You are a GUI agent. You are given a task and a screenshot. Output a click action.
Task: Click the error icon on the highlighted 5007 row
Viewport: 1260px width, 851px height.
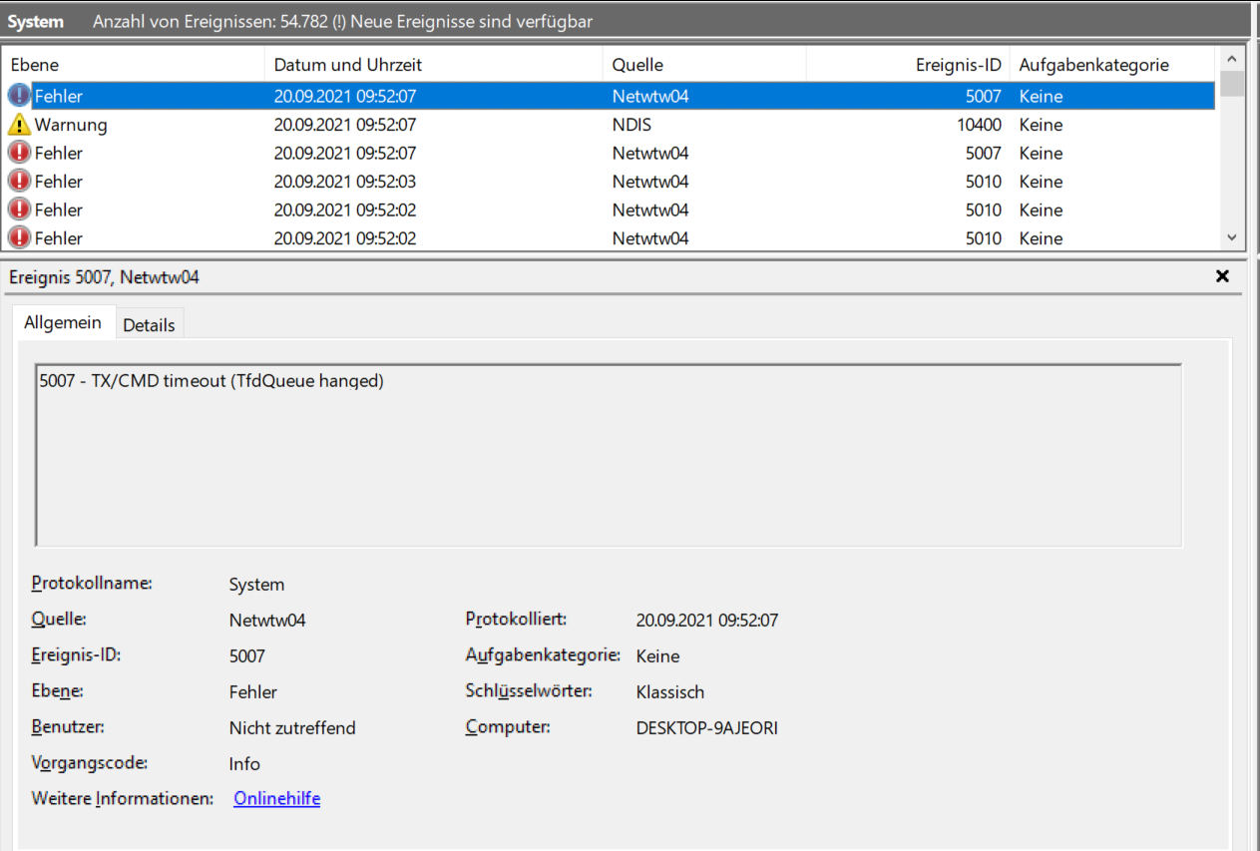pyautogui.click(x=19, y=97)
